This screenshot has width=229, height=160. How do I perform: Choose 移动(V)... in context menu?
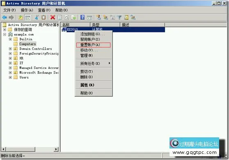coord(94,50)
